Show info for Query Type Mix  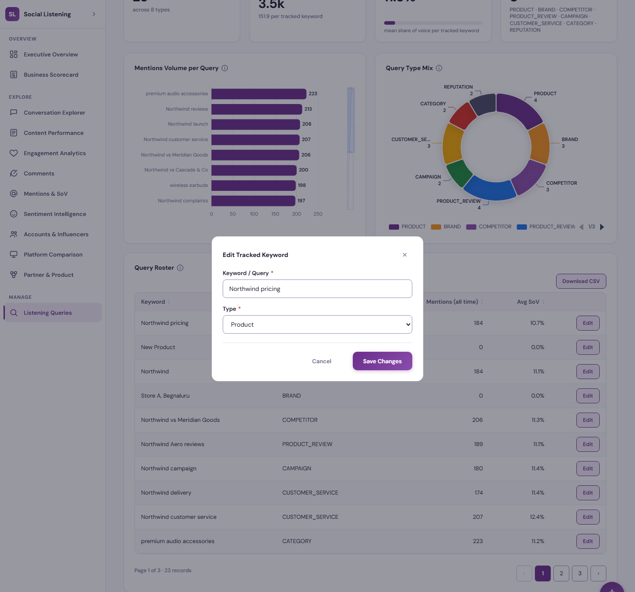click(439, 68)
